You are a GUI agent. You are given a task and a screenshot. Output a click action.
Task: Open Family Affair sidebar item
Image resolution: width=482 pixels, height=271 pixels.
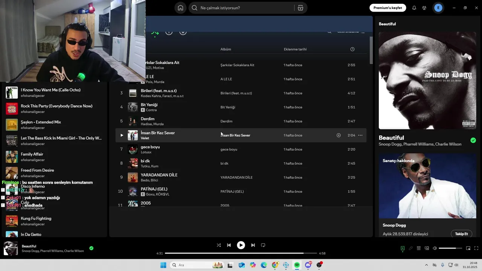point(55,157)
